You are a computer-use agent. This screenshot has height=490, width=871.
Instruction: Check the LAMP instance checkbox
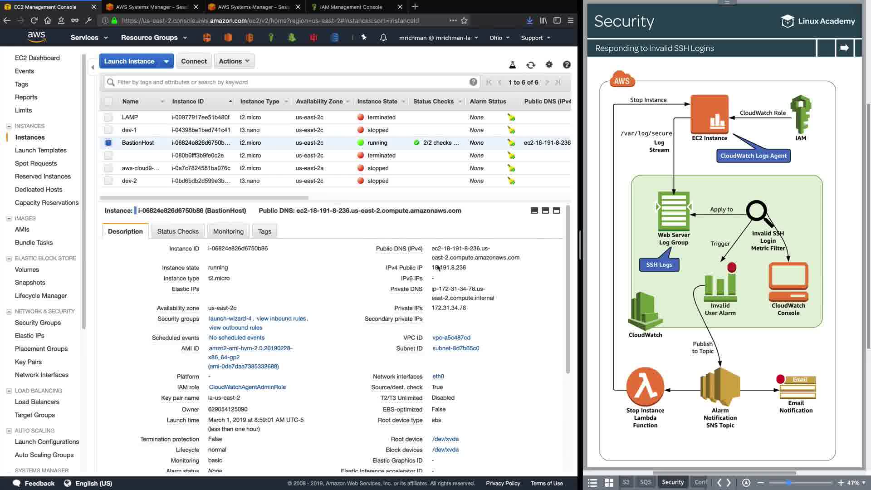(x=108, y=117)
